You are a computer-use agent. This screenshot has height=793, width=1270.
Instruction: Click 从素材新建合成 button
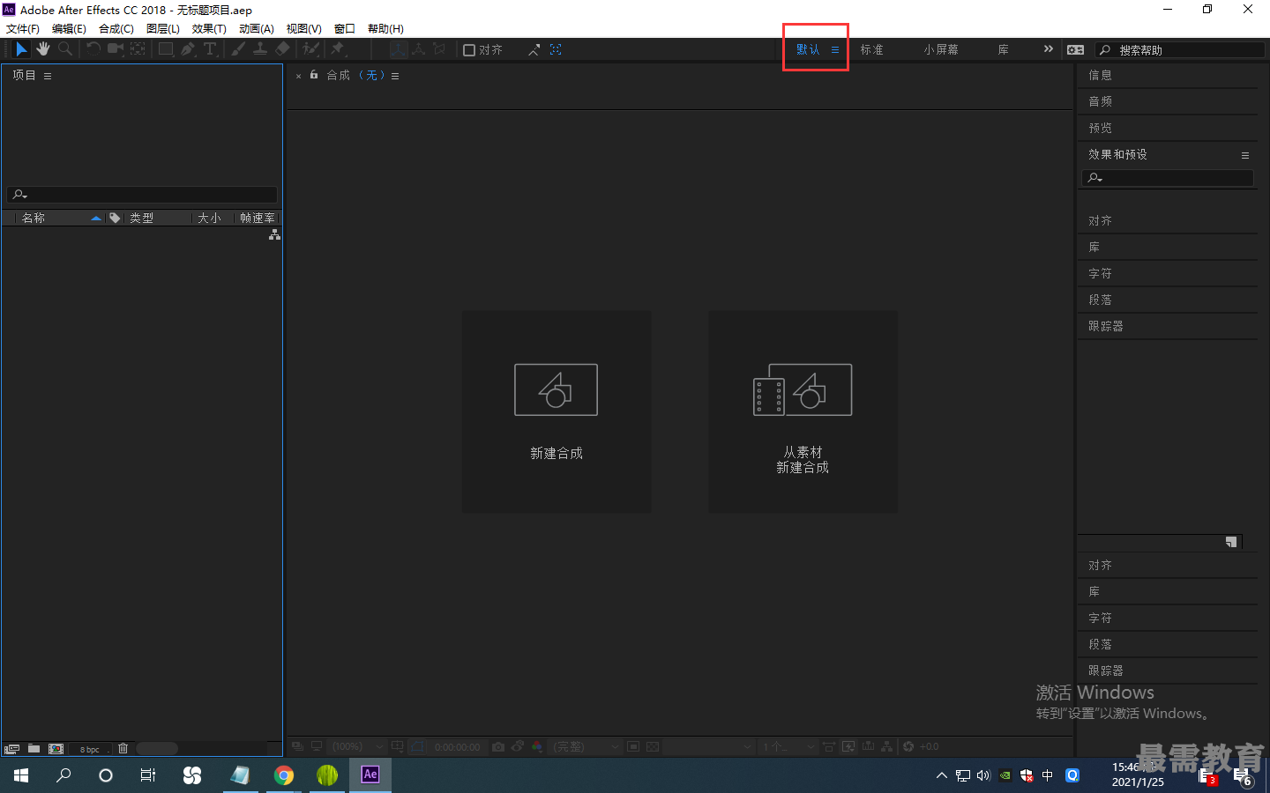[803, 411]
